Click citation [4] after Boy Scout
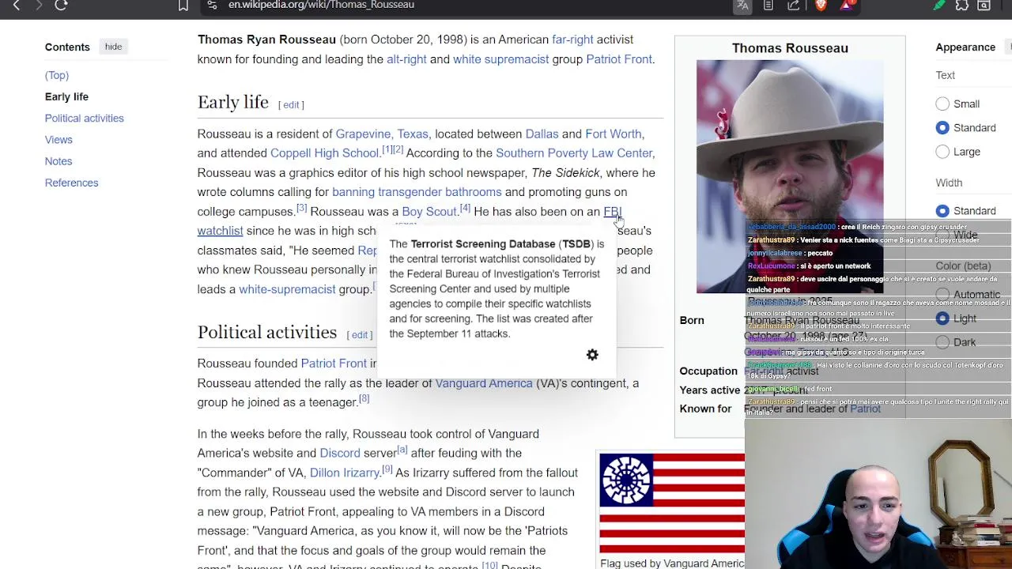The width and height of the screenshot is (1012, 569). pyautogui.click(x=465, y=209)
